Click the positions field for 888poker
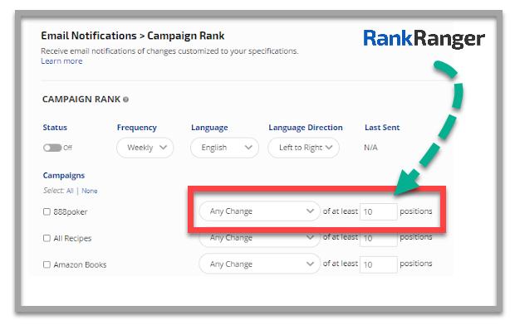 pyautogui.click(x=379, y=211)
